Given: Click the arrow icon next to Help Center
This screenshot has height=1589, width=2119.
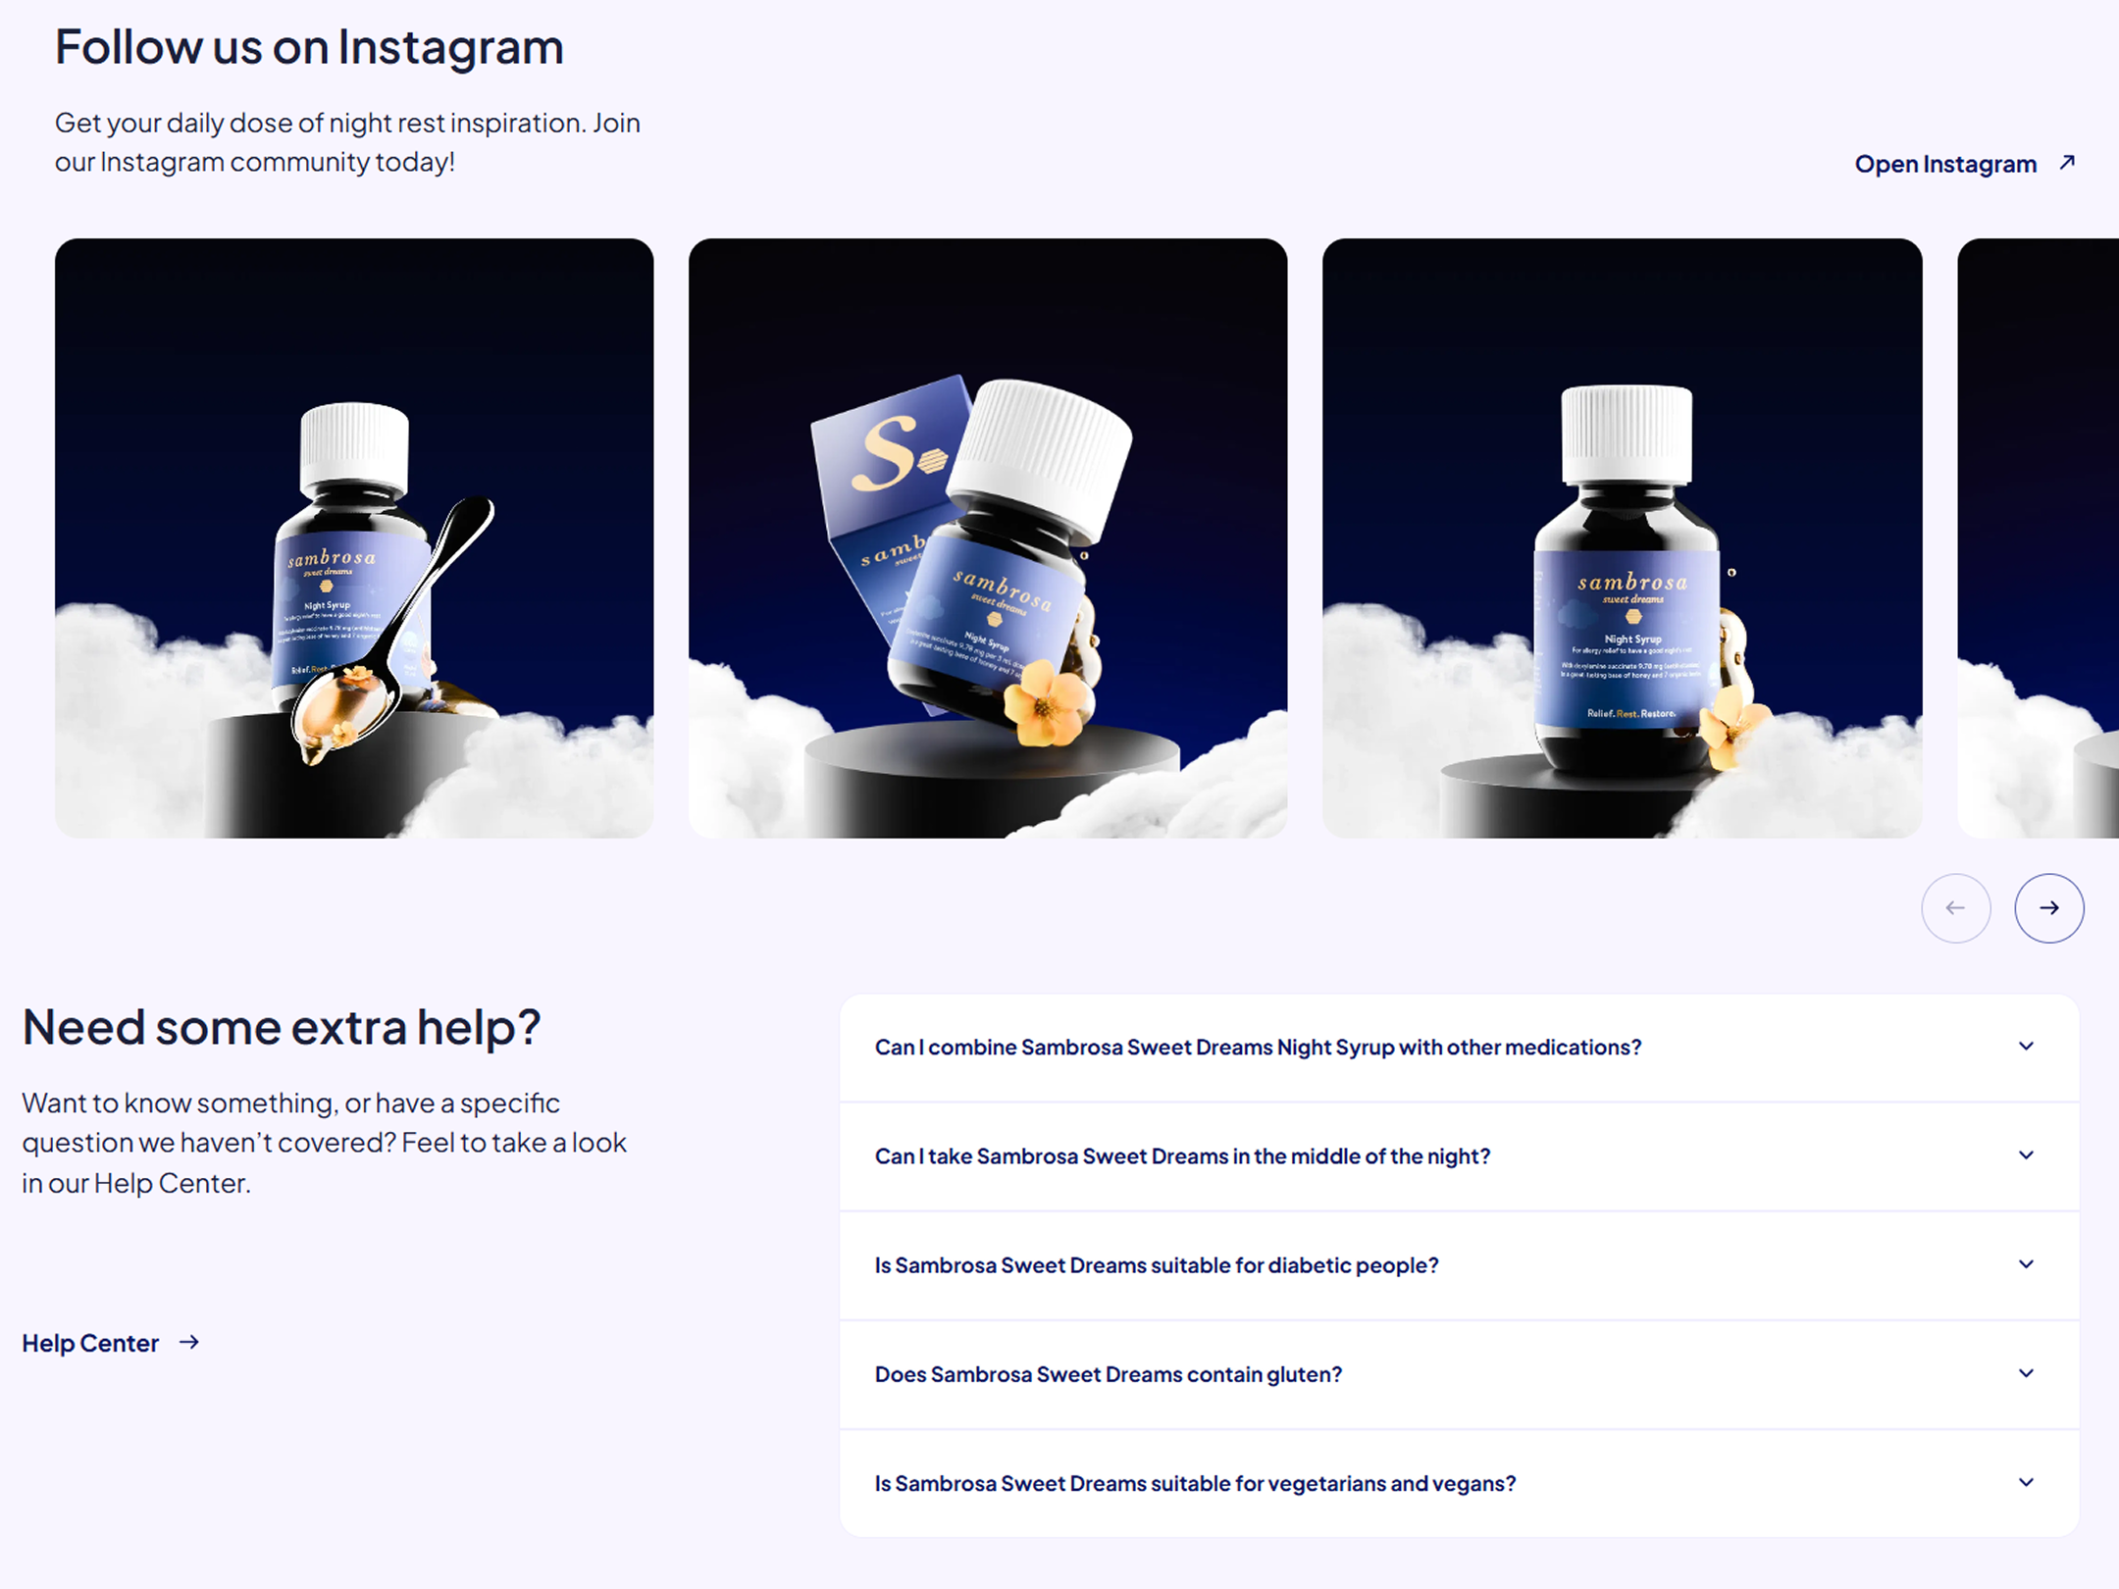Looking at the screenshot, I should 189,1342.
